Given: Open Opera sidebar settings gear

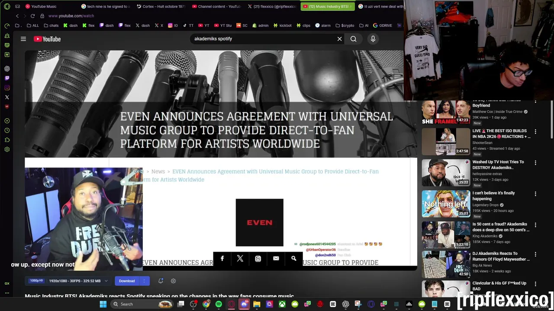Looking at the screenshot, I should (7, 149).
